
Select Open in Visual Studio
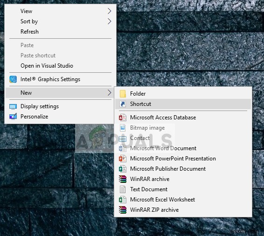(61, 66)
